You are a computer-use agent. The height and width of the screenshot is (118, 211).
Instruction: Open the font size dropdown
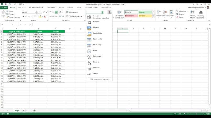pos(41,12)
